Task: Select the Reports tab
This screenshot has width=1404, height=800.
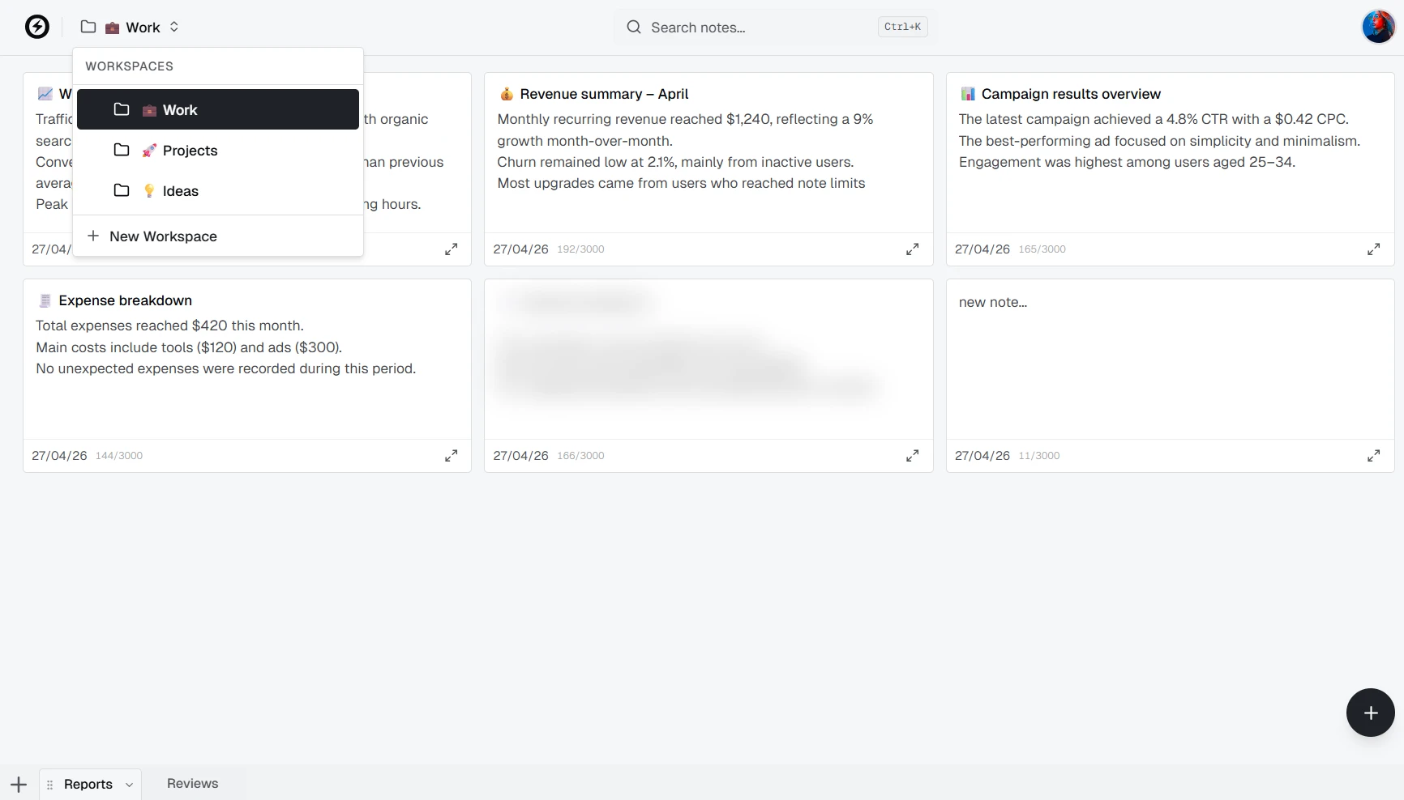Action: point(88,784)
